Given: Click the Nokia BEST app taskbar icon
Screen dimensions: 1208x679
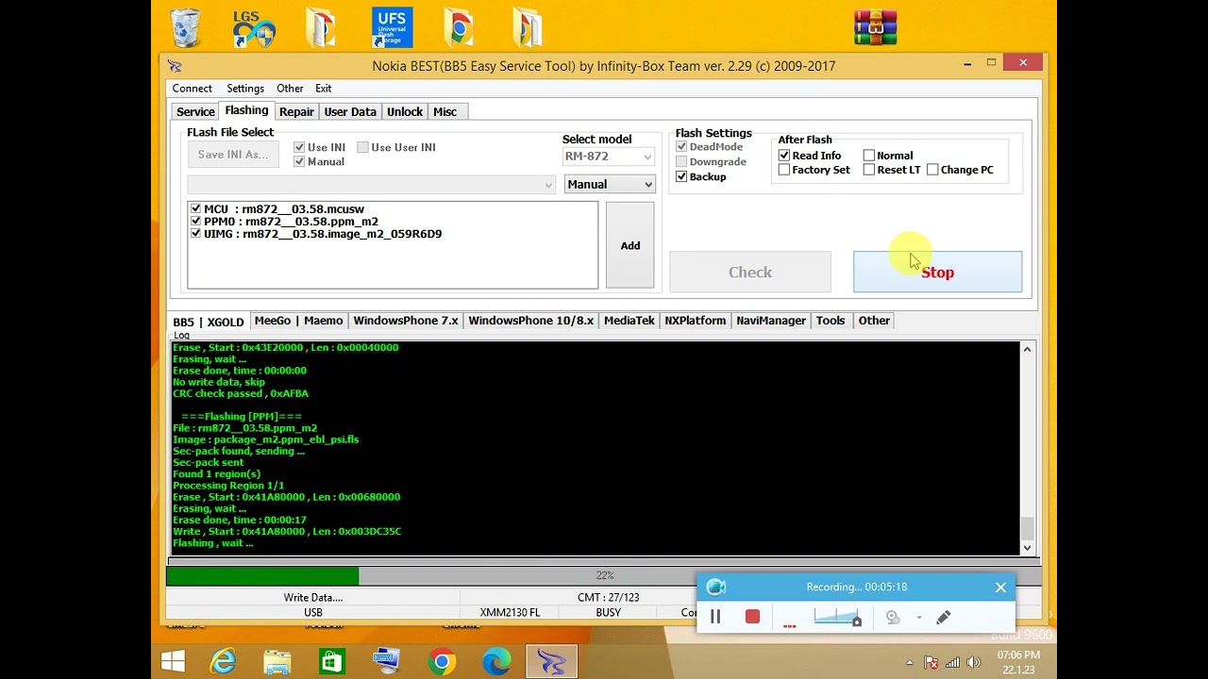Looking at the screenshot, I should click(551, 662).
